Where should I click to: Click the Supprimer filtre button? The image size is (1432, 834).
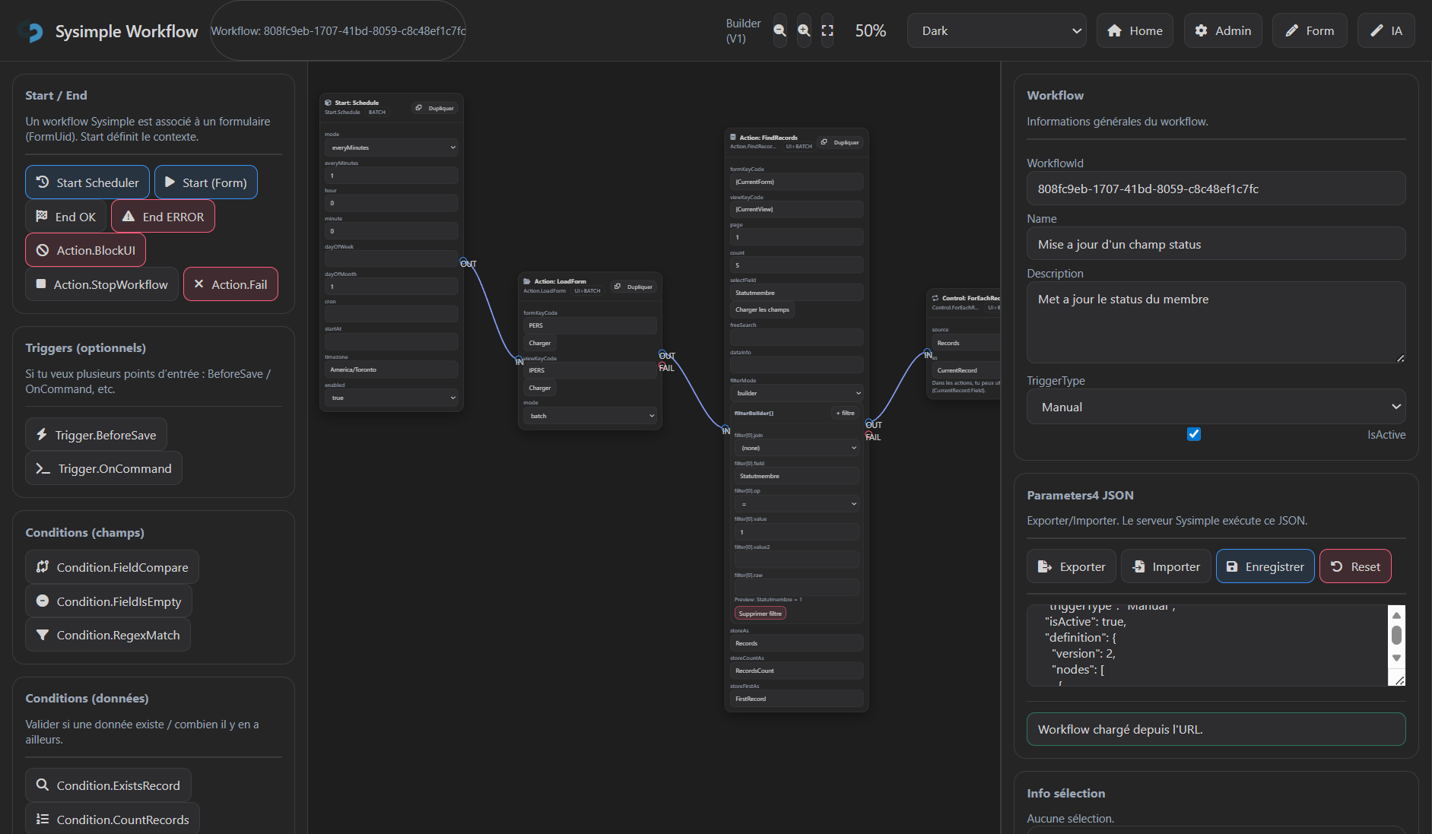click(760, 614)
